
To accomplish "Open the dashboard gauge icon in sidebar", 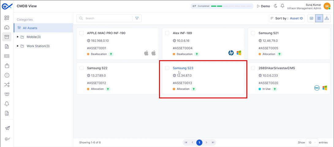I will [7, 28].
